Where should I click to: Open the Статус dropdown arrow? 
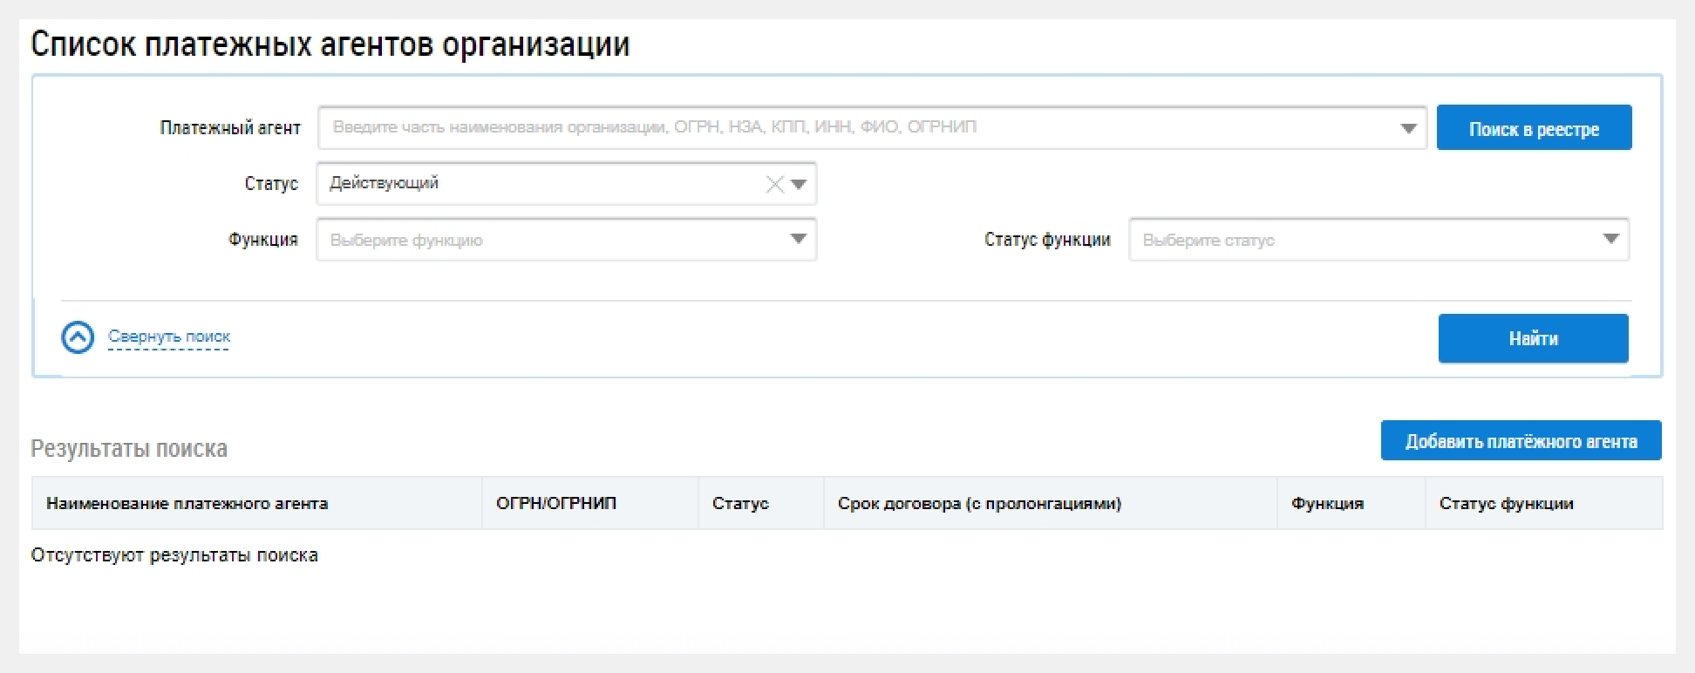[x=799, y=184]
